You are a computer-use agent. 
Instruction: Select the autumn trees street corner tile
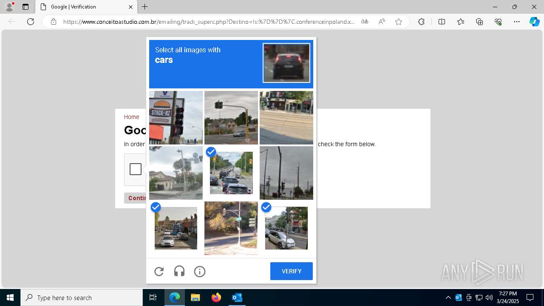[231, 228]
